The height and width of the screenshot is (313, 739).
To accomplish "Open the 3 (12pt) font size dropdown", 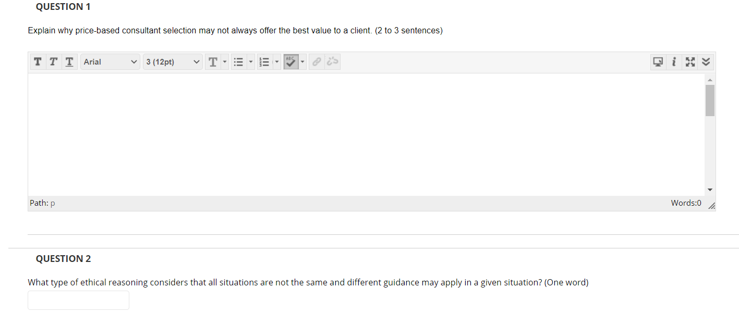I will tap(173, 61).
